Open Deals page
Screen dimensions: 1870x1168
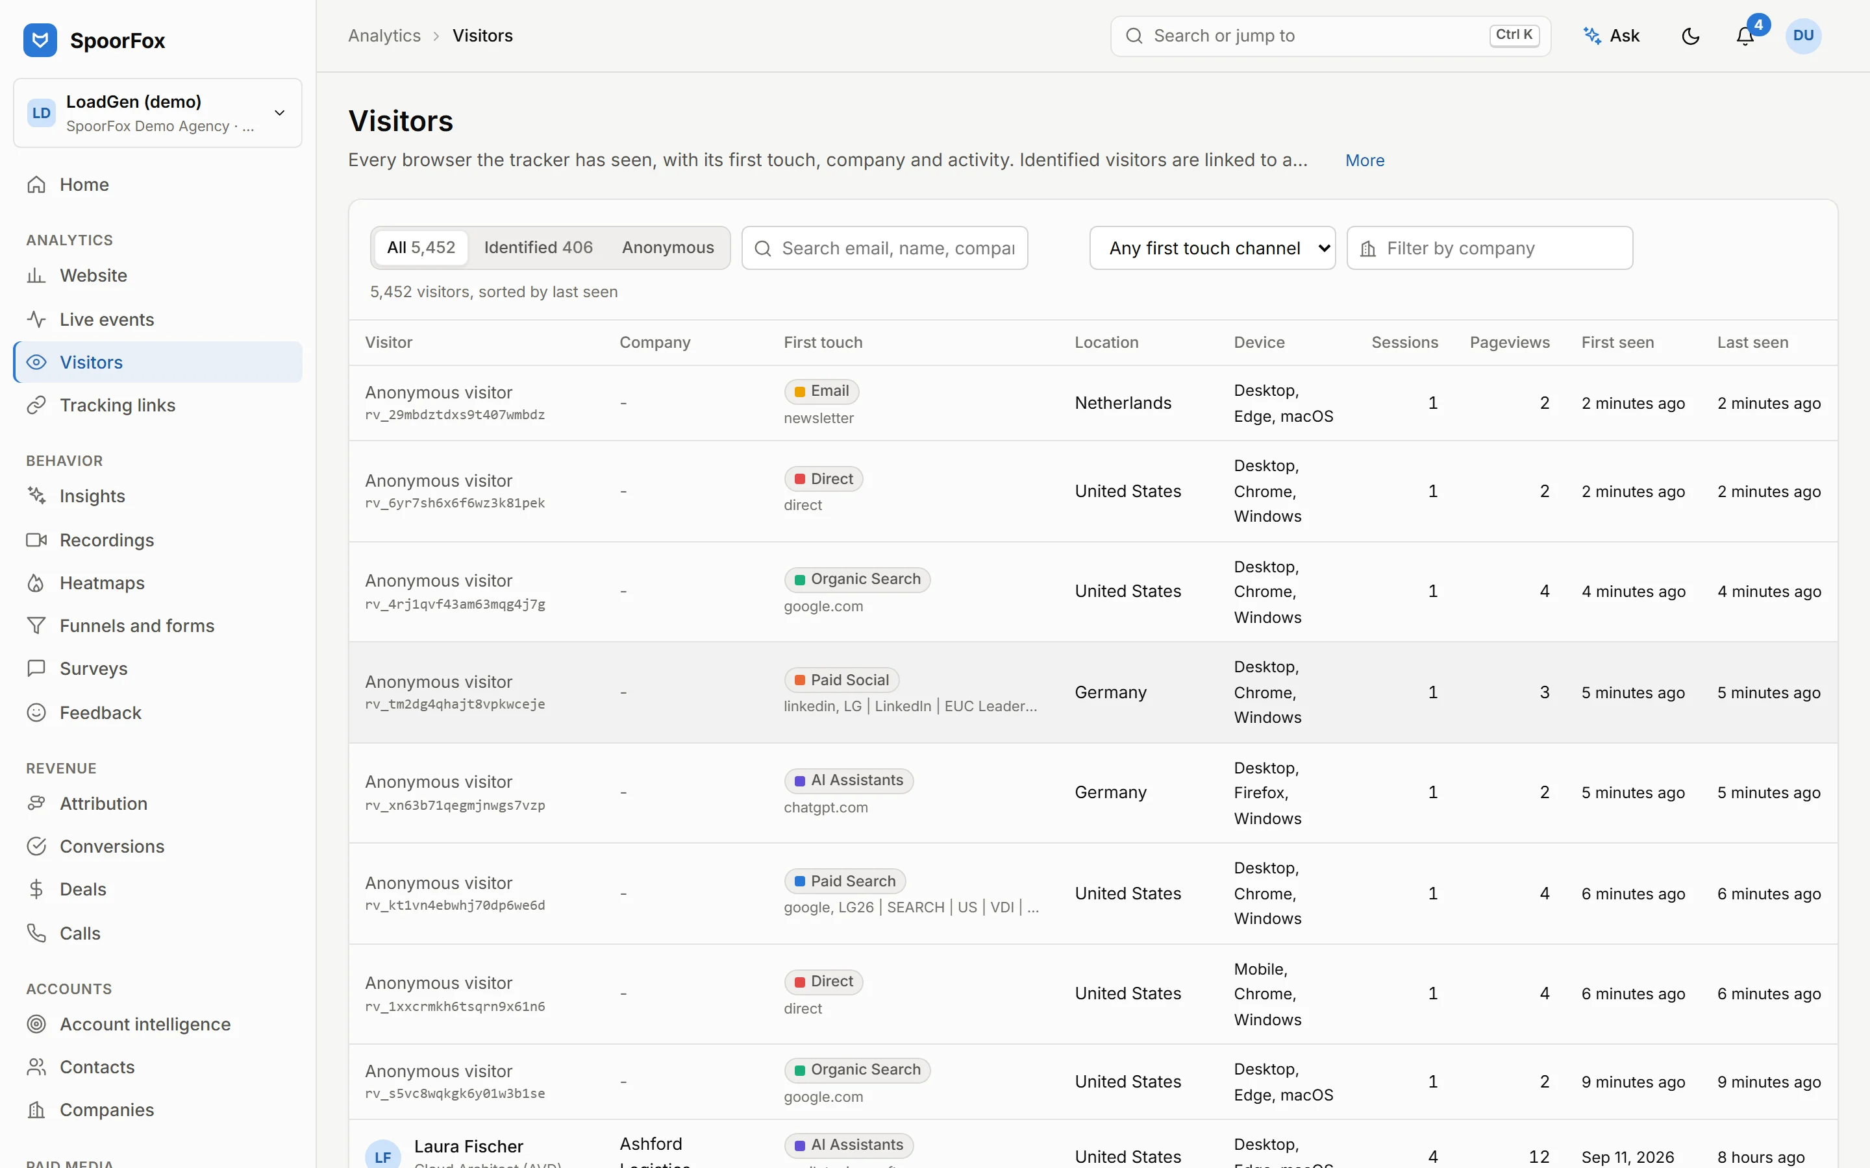tap(158, 889)
